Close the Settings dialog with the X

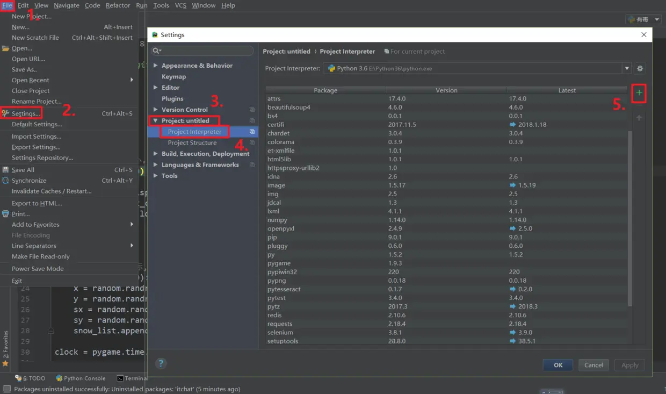(x=644, y=34)
